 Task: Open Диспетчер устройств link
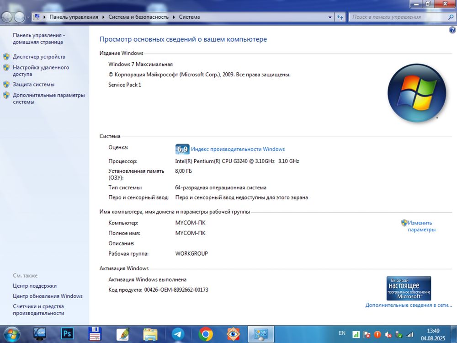coord(39,57)
